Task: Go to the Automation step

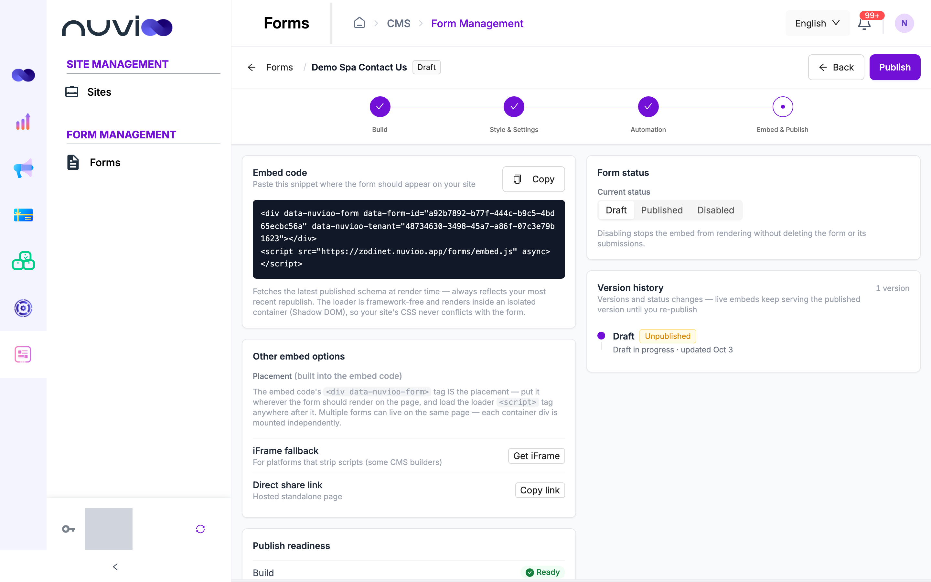Action: coord(648,107)
